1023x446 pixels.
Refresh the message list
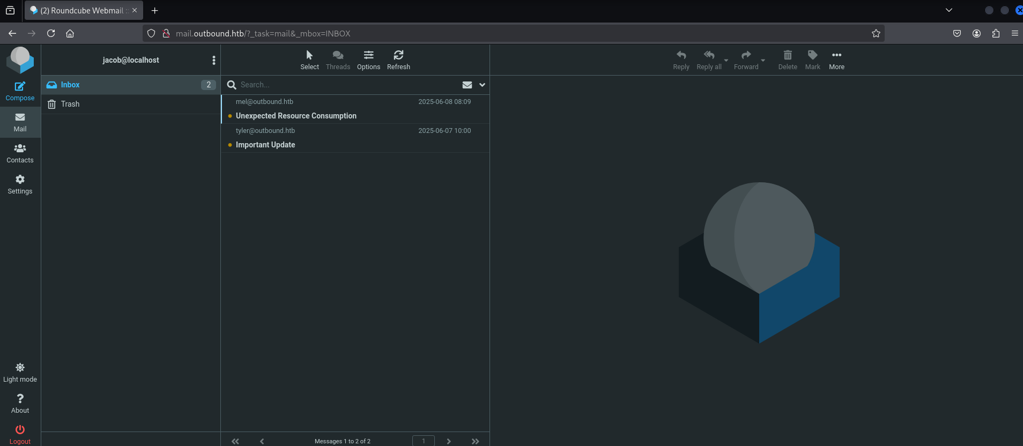(398, 60)
